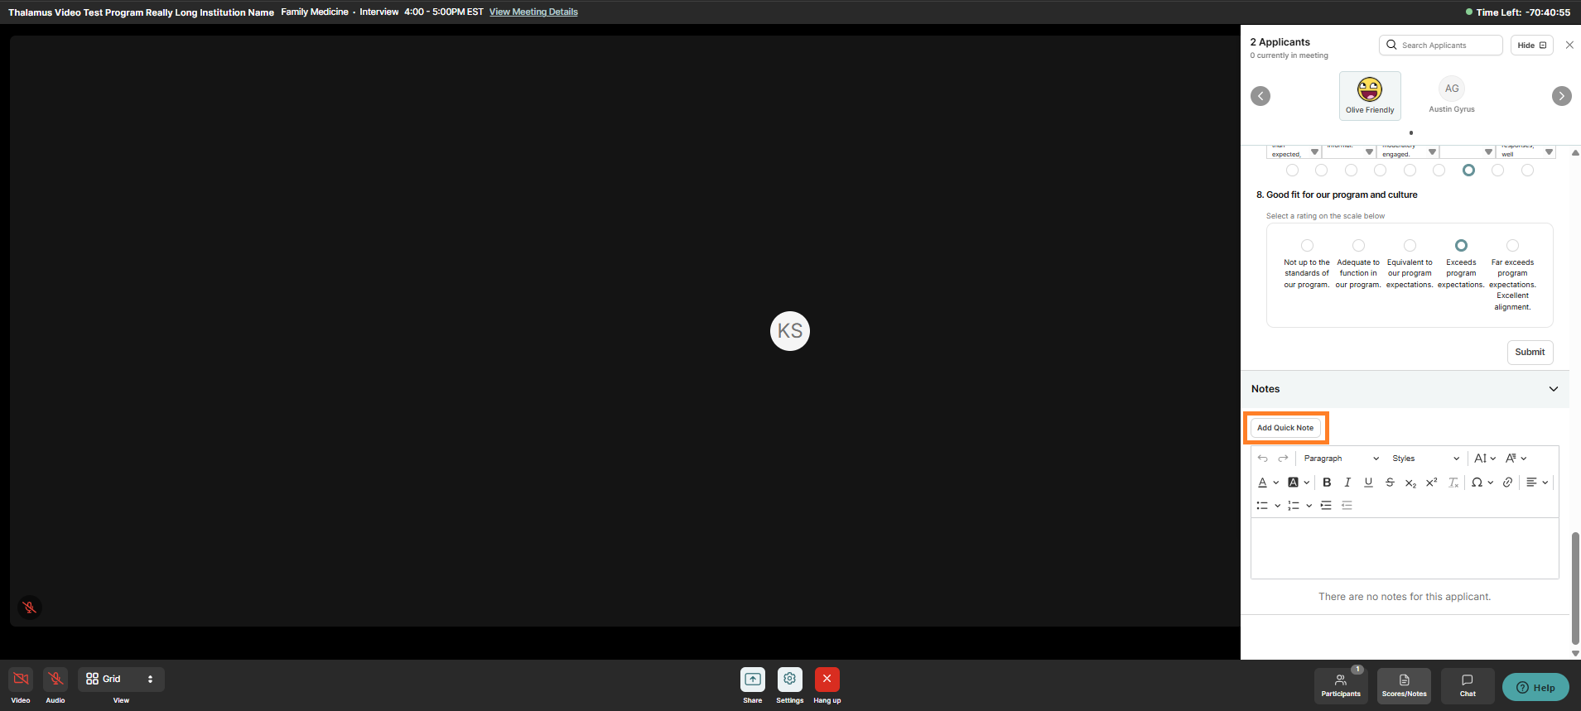Open the text alignment dropdown

[1537, 483]
